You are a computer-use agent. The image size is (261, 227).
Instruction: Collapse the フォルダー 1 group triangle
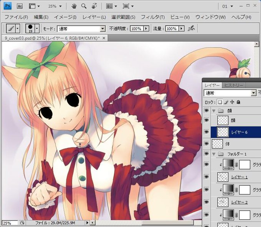click(214, 154)
